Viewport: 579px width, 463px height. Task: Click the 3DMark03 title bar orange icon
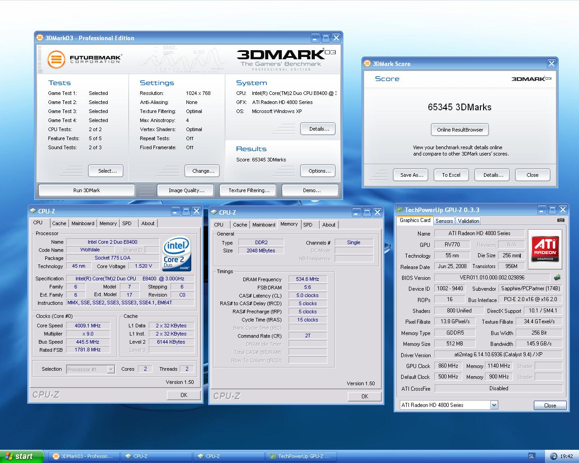point(40,38)
